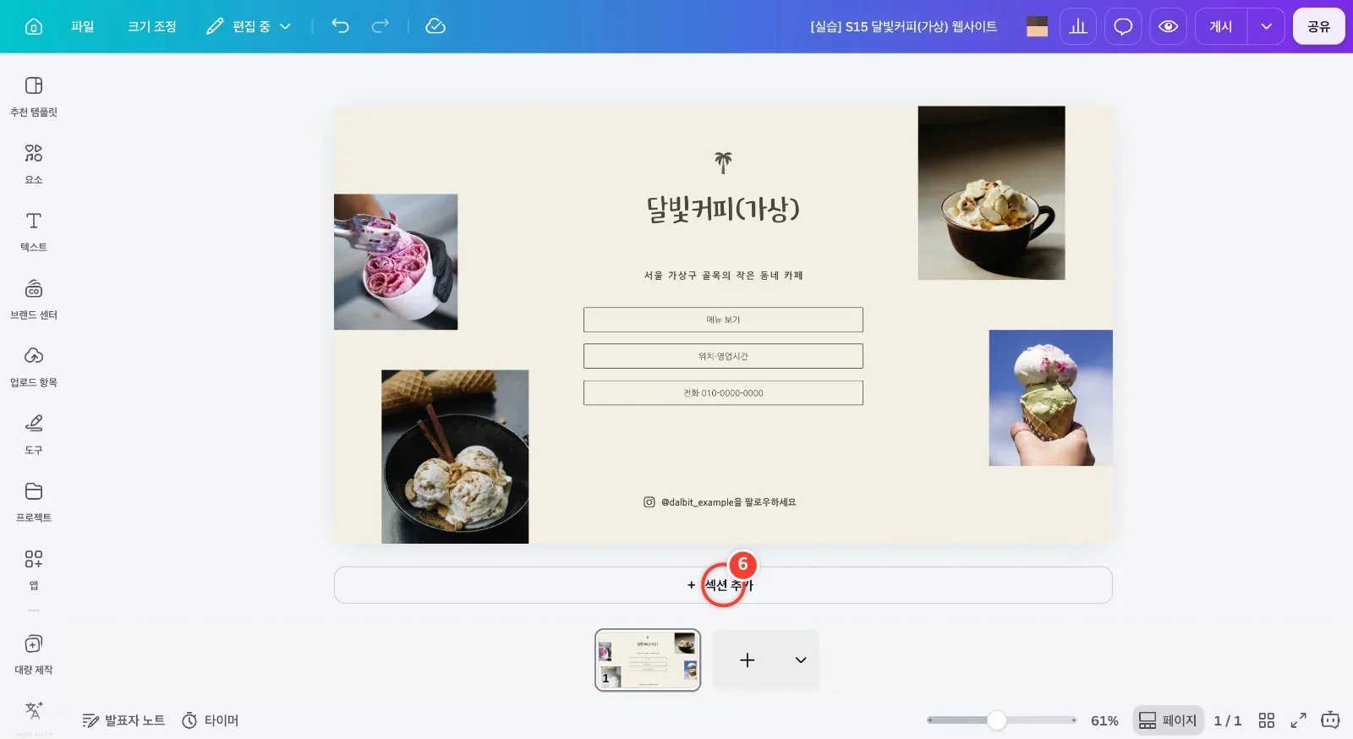Expand the 편집 중 mode dropdown
Screen dimensions: 1353x739
[x=249, y=26]
